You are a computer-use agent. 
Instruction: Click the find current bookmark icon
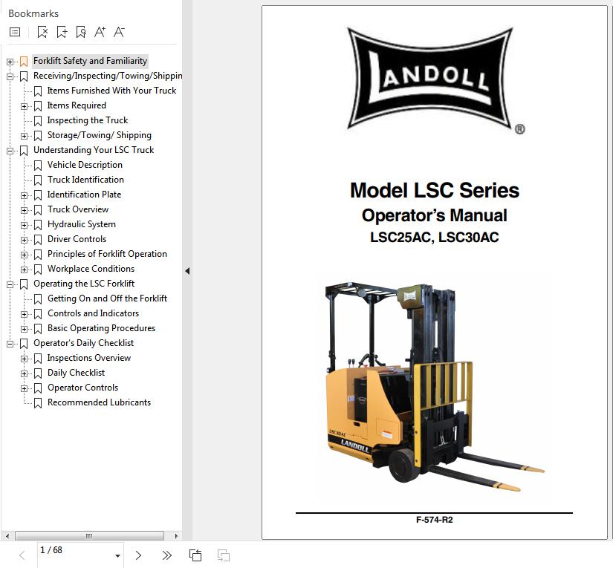(x=81, y=32)
